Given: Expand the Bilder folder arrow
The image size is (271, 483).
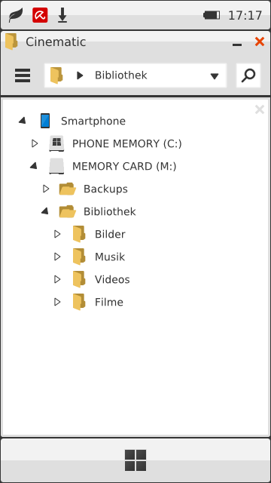Looking at the screenshot, I should (57, 234).
